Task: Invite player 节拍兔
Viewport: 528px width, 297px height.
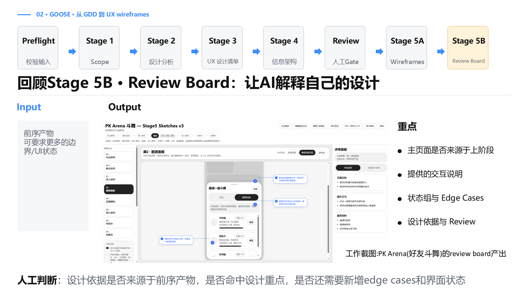Action: [x=251, y=222]
